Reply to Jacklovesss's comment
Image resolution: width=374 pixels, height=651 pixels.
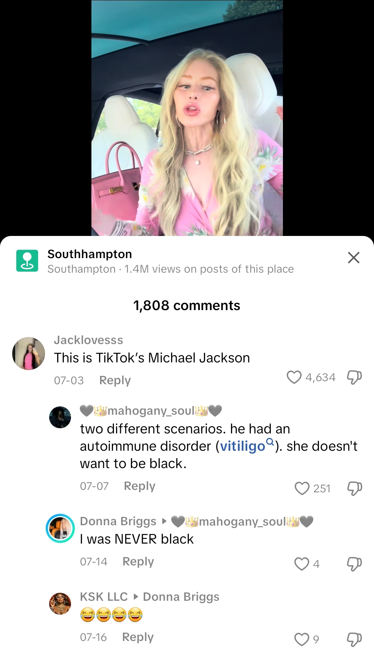coord(115,380)
